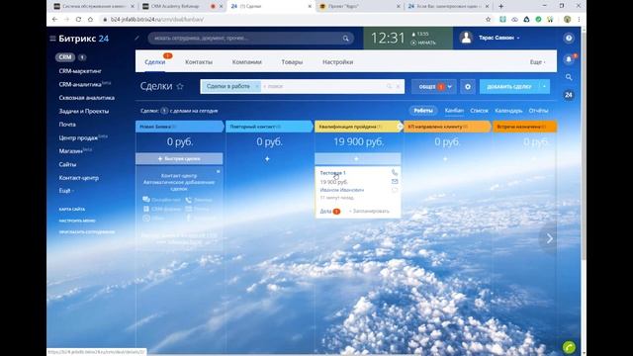The image size is (633, 356).
Task: Switch to the Календарь view
Action: coord(508,111)
